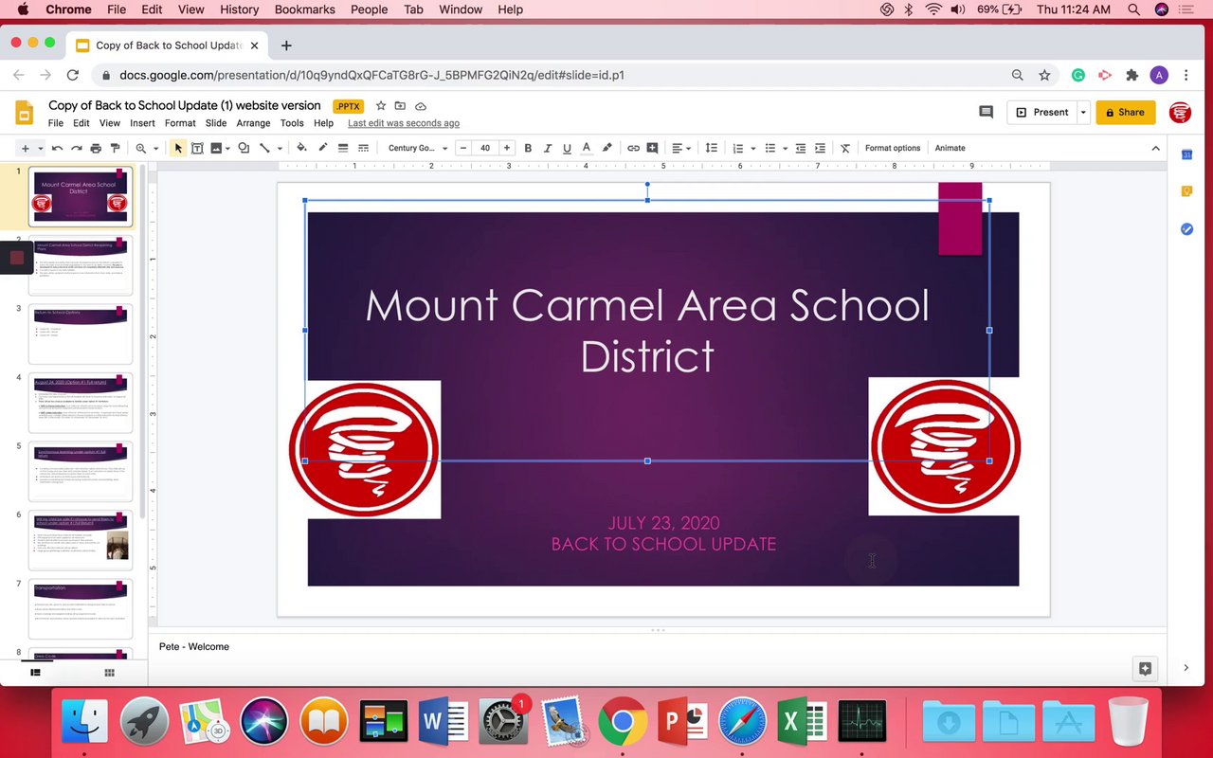Move the presentation to a folder
Screen dimensions: 1213x758
(400, 106)
